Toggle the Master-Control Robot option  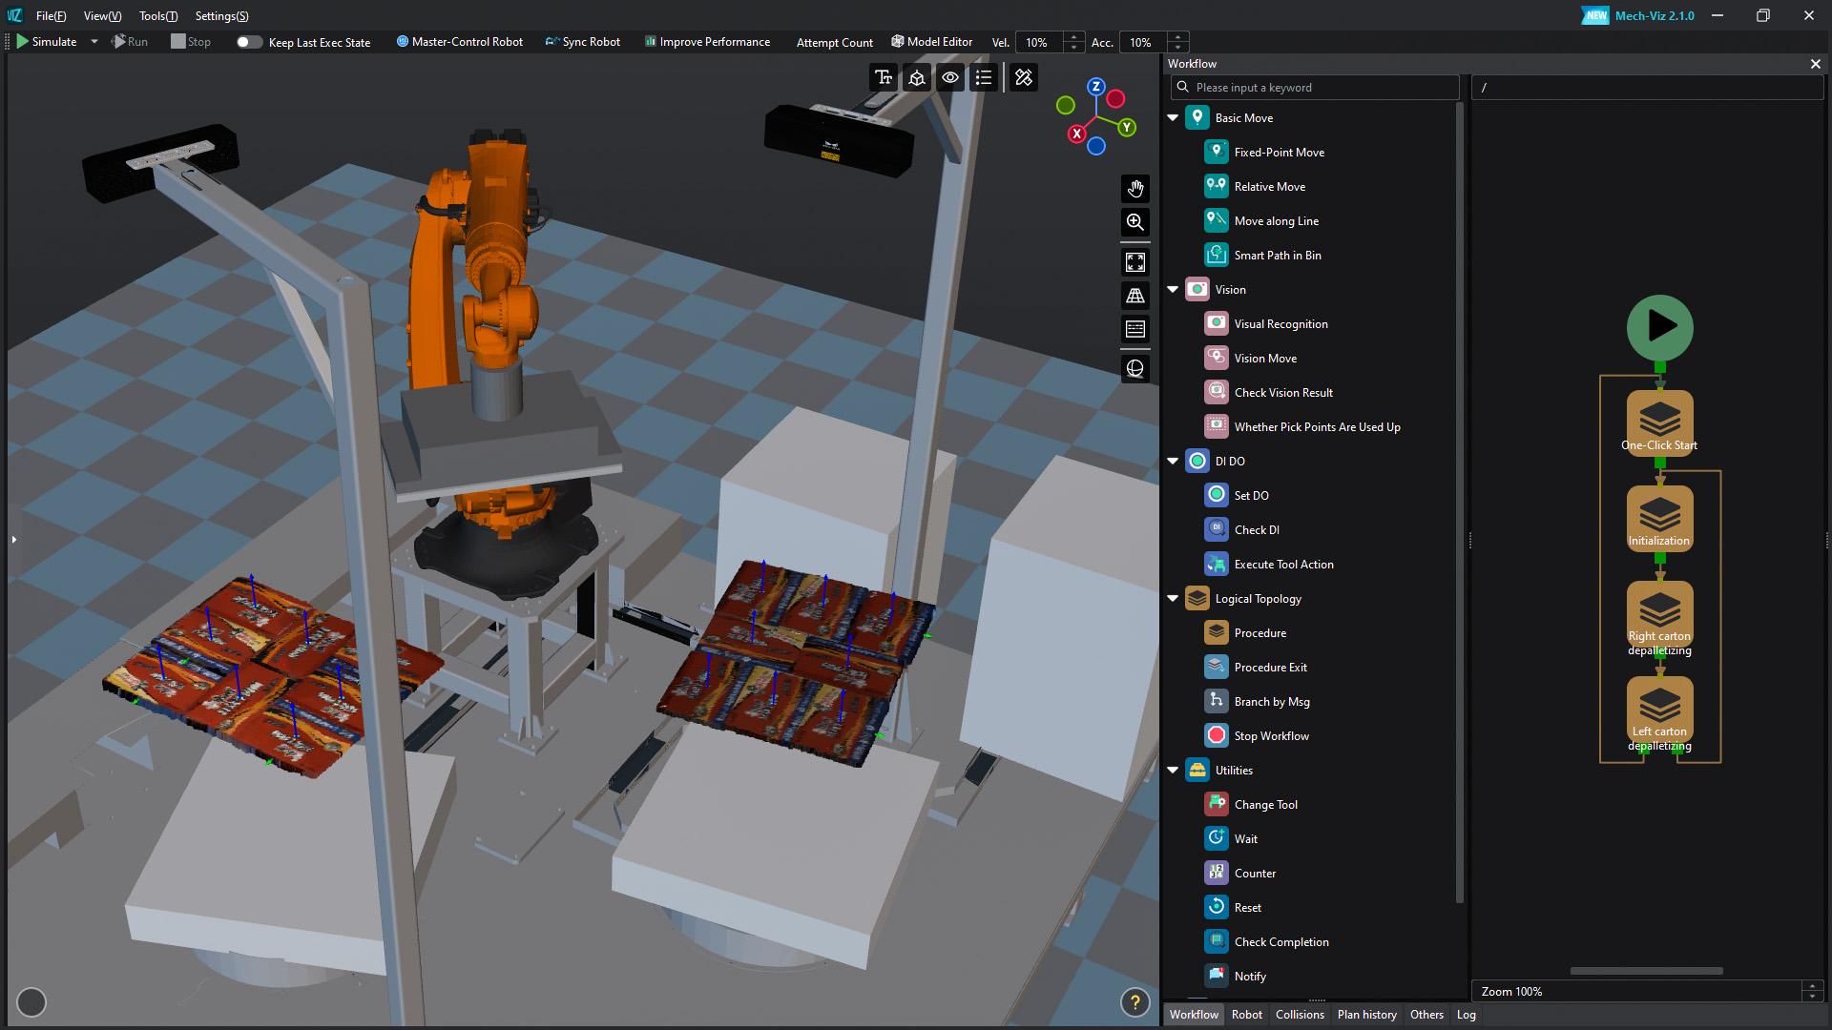click(x=460, y=42)
